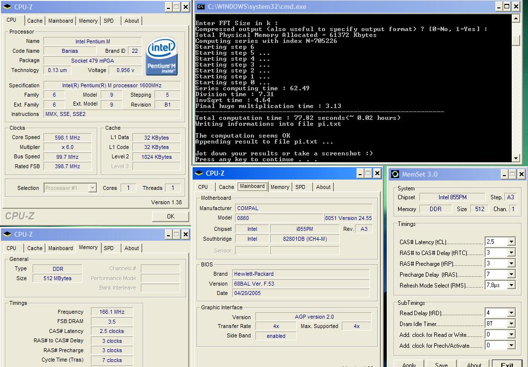Minimize the CPU-Z Mainboard window
The width and height of the screenshot is (528, 367).
point(360,173)
